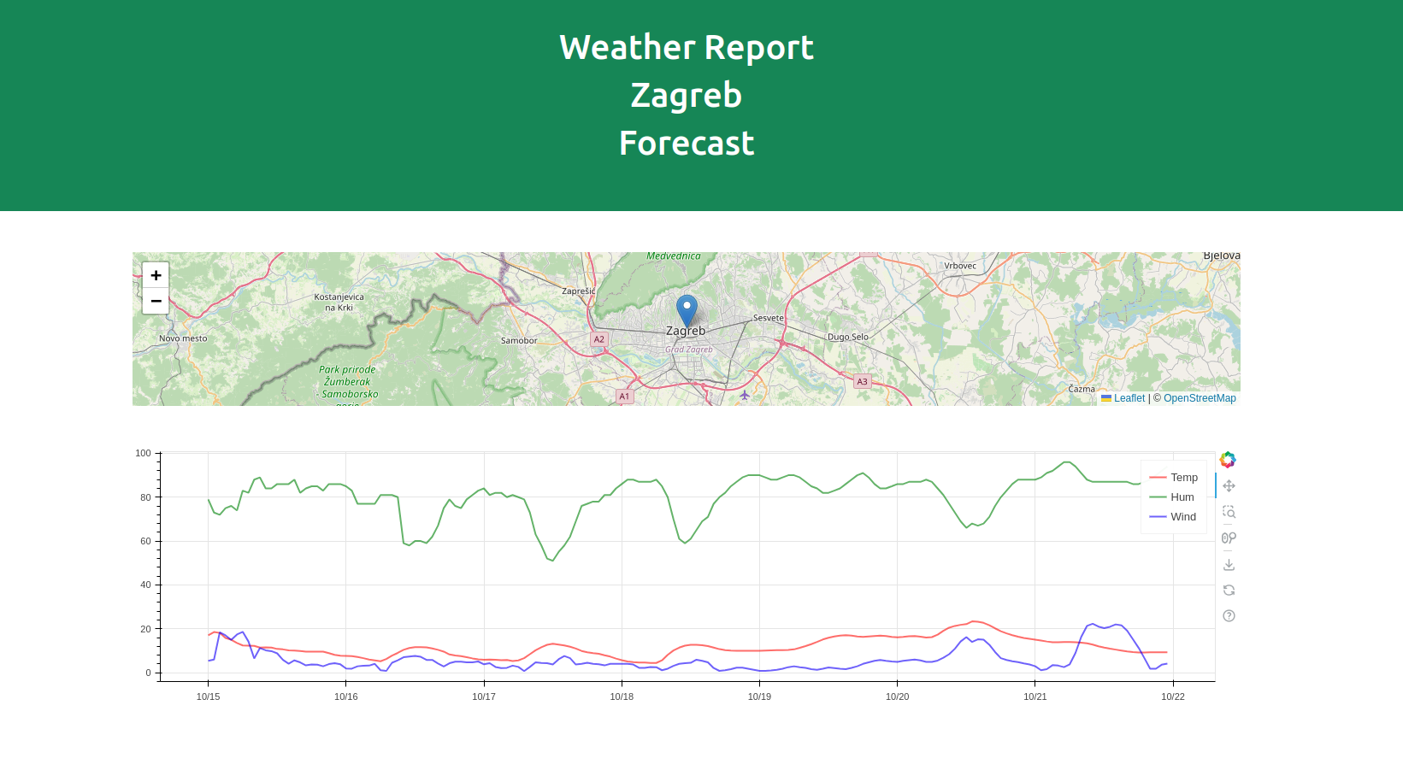
Task: Click the Wind legend entry
Action: point(1173,517)
